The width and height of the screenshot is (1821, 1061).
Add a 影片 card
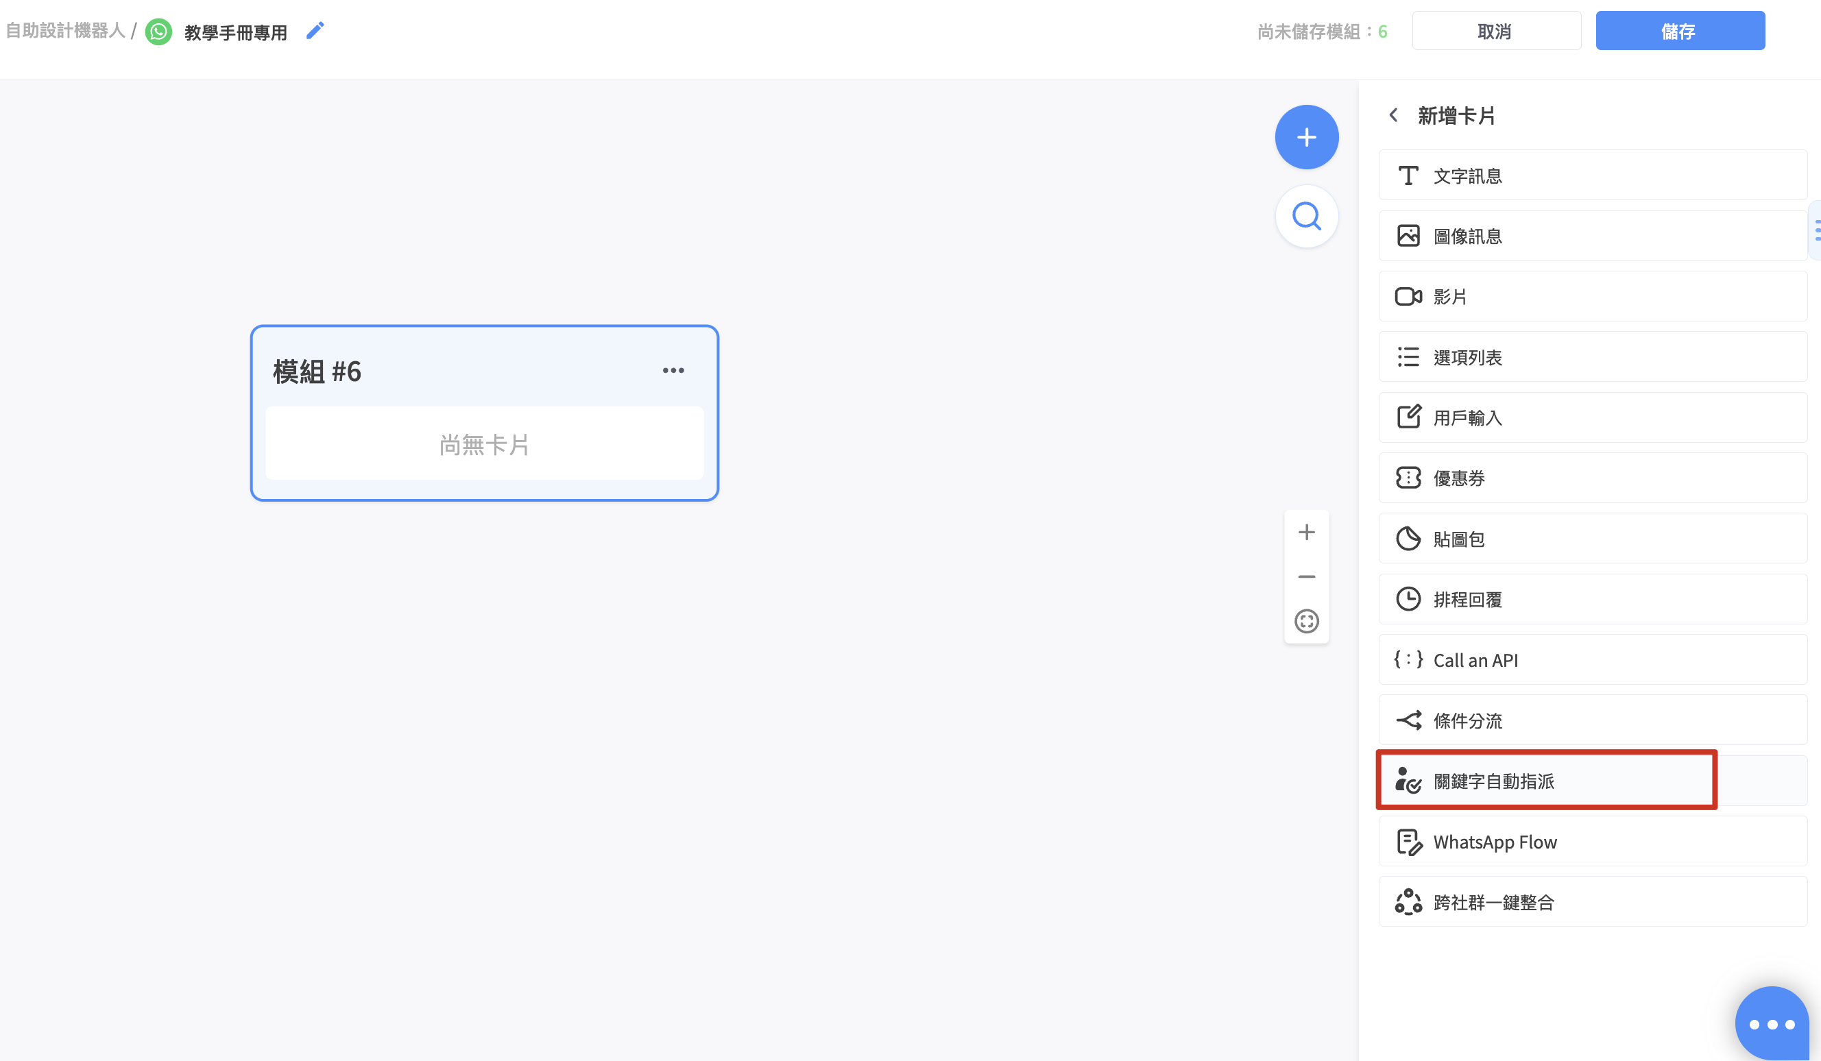point(1592,297)
